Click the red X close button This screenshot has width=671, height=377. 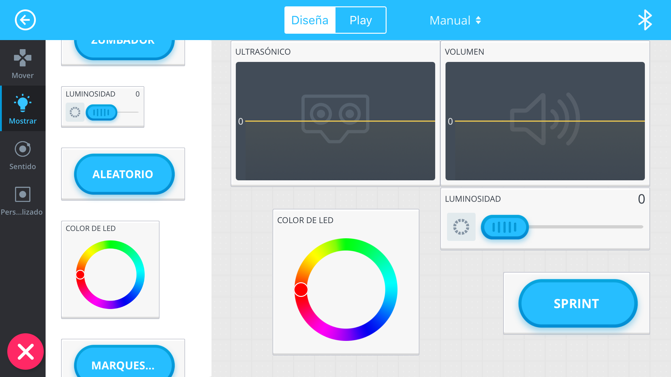tap(26, 352)
